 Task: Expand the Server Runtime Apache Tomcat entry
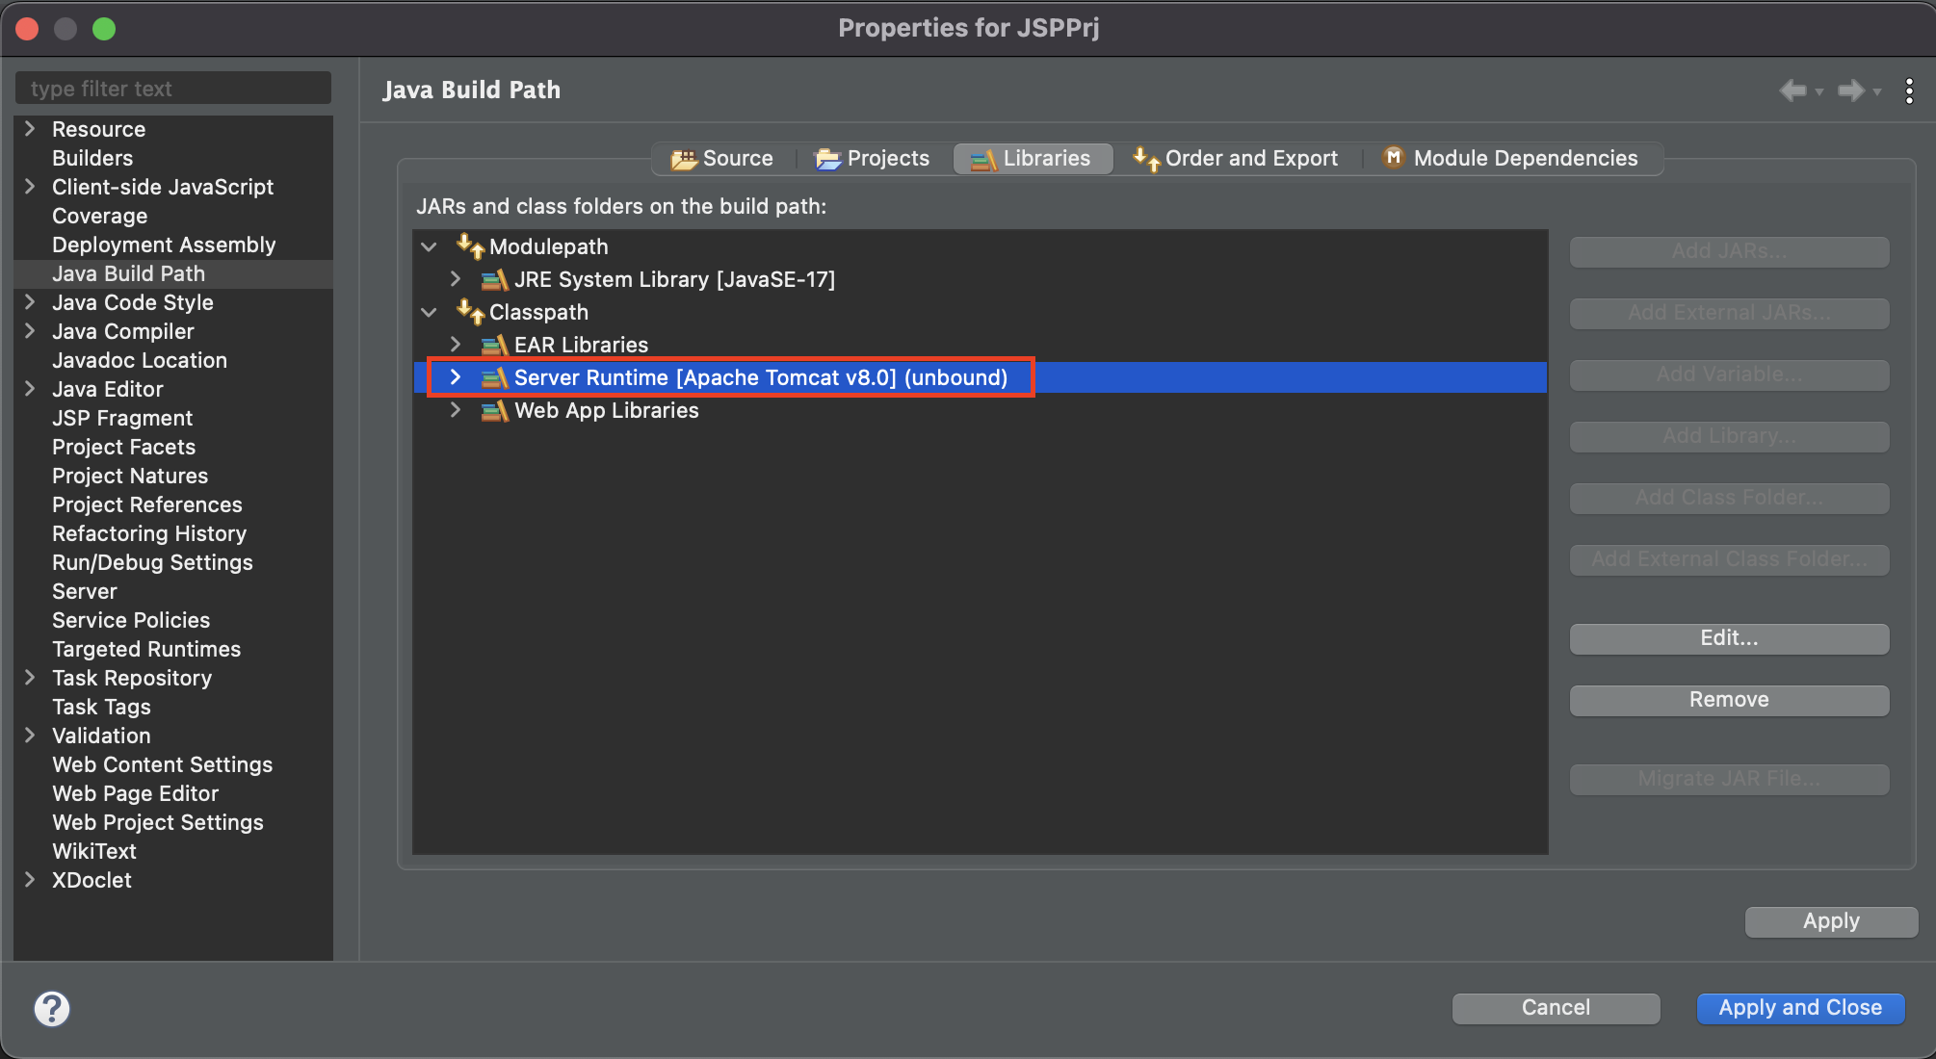[x=456, y=377]
